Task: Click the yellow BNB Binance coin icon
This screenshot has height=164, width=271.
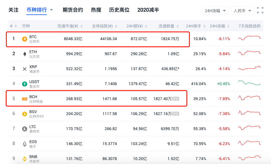Action: [25, 158]
